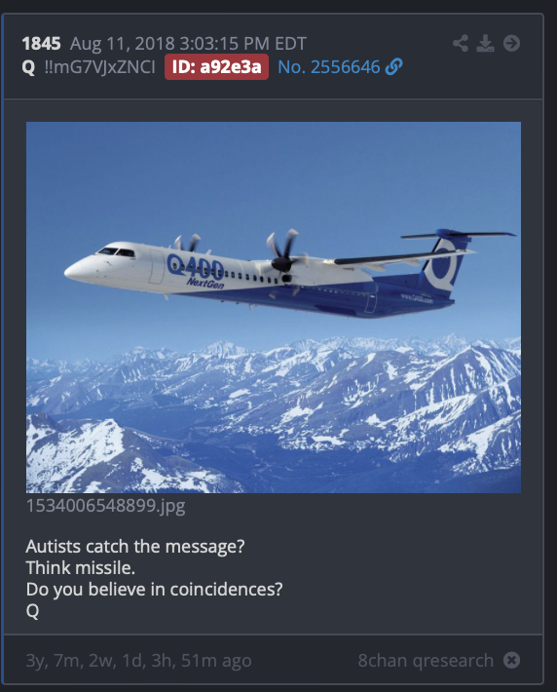The width and height of the screenshot is (557, 692).
Task: Click the bold Q author name
Action: (28, 67)
